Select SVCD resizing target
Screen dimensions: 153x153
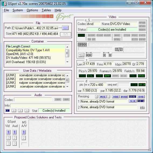(124, 97)
